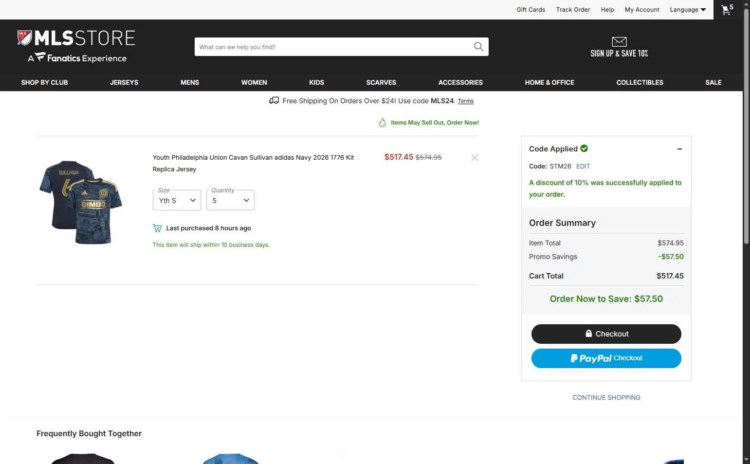Edit the promo code STM26
The width and height of the screenshot is (750, 464).
coord(583,166)
